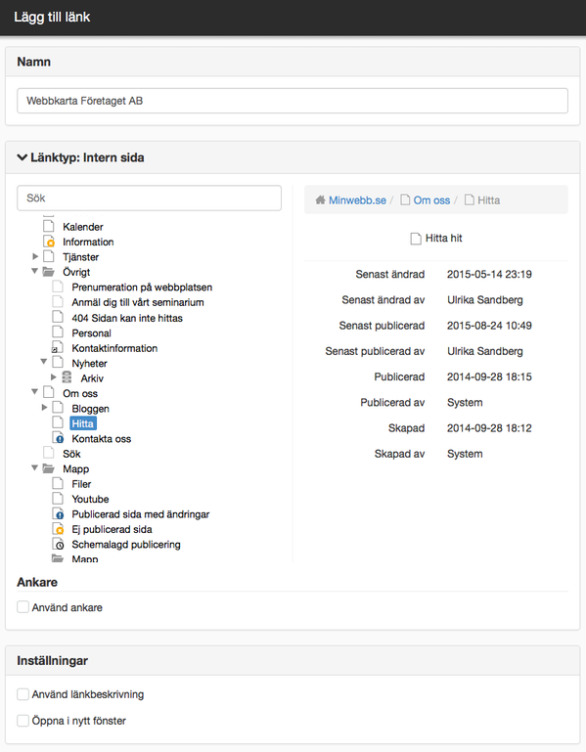Tick the Använd länkbeskrivning checkbox
Viewport: 586px width, 752px height.
click(x=23, y=694)
